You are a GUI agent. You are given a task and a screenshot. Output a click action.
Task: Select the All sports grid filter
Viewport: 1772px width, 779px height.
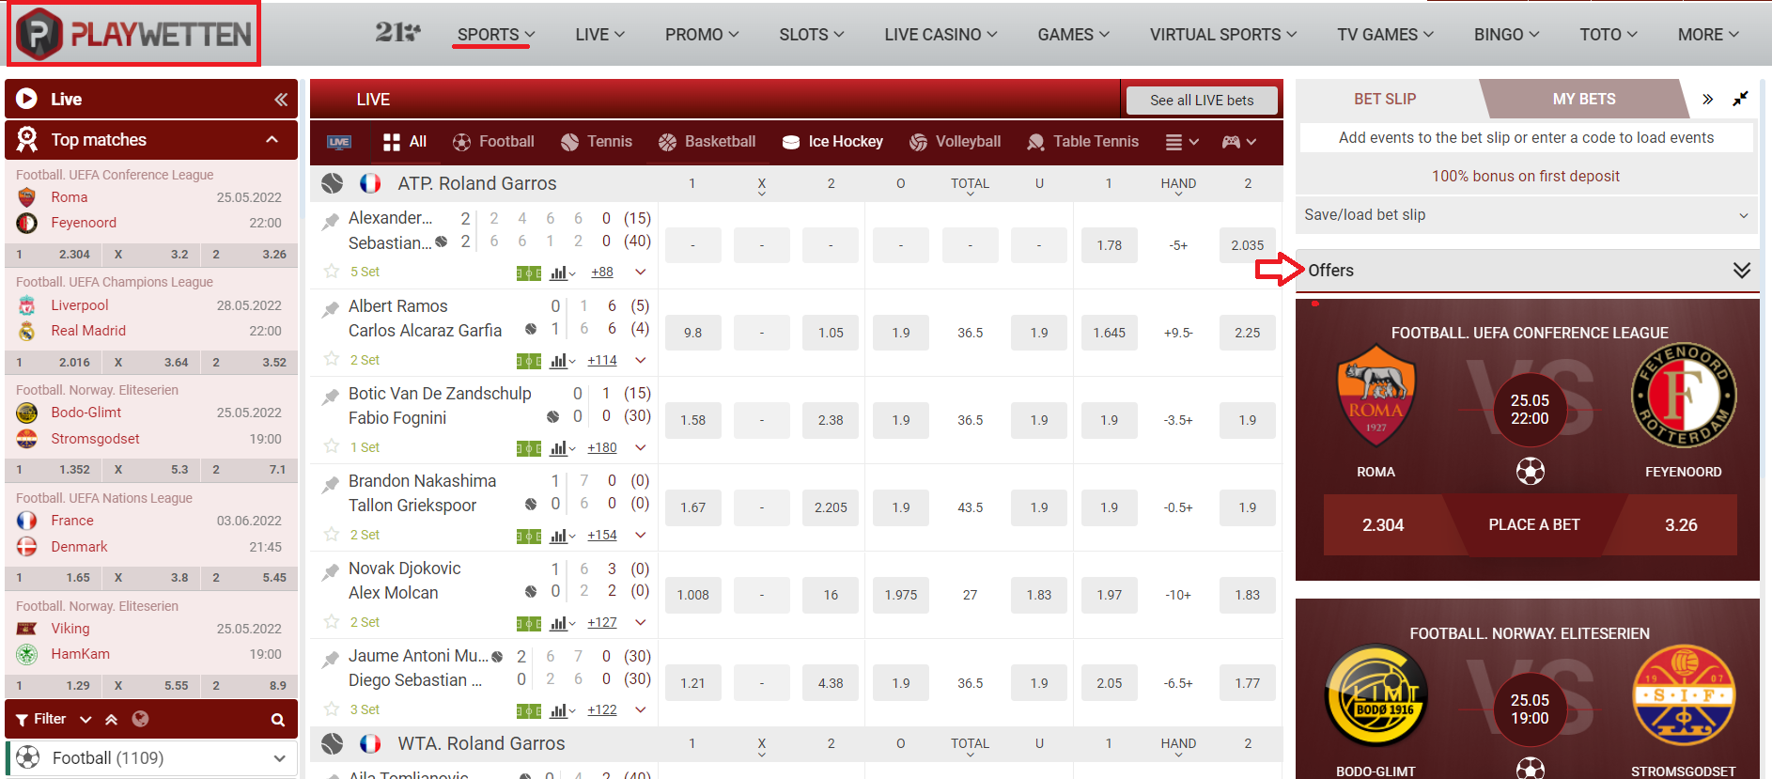click(405, 142)
